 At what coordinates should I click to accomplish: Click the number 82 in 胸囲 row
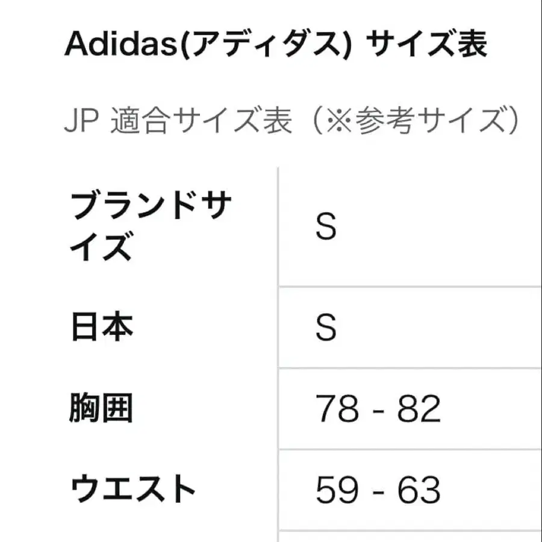[x=419, y=409]
